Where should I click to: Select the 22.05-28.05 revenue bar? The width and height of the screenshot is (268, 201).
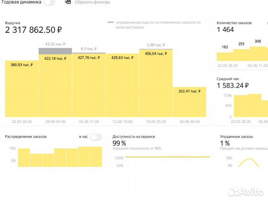click(22, 89)
